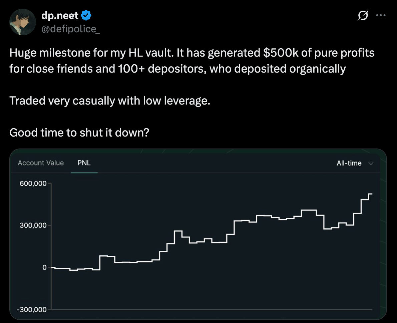Click the Grok crossed-circle icon
This screenshot has width=397, height=323.
[x=363, y=15]
